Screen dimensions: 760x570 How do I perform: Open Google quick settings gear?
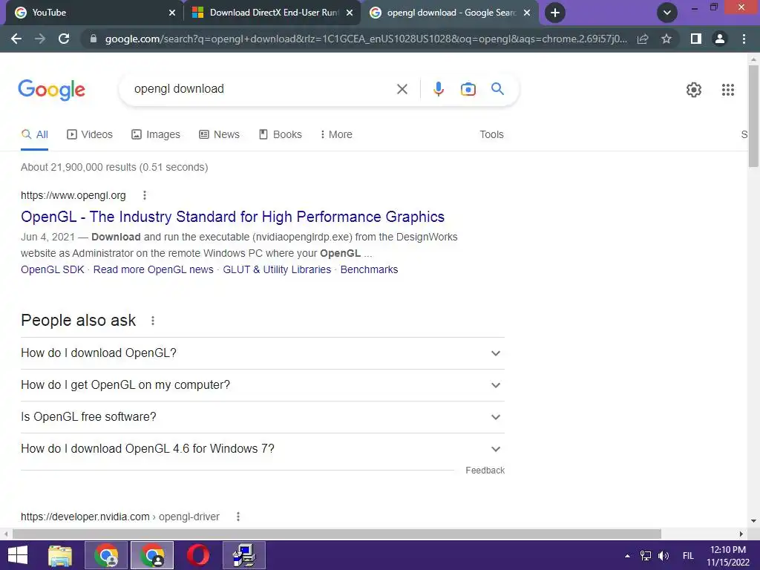(x=694, y=90)
